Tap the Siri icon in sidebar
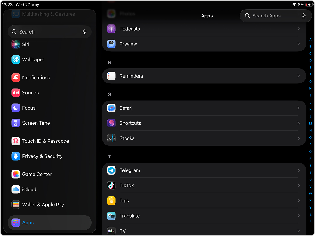The width and height of the screenshot is (315, 236). 16,44
